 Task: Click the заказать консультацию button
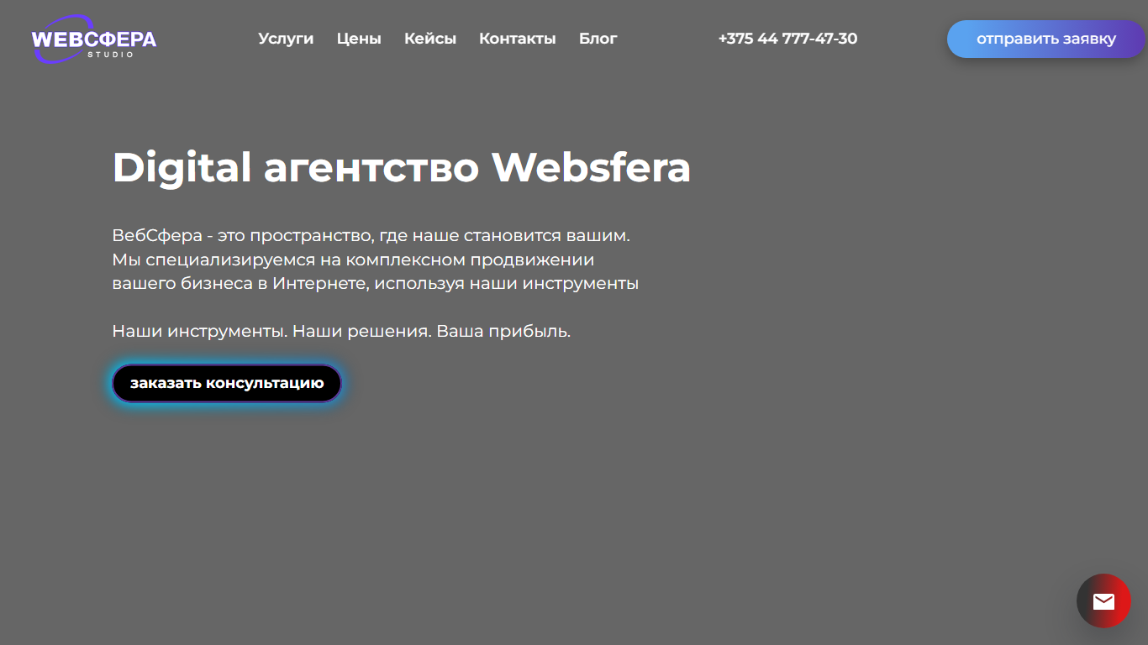(227, 383)
